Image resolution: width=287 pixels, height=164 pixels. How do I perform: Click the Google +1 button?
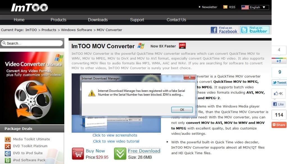[279, 61]
